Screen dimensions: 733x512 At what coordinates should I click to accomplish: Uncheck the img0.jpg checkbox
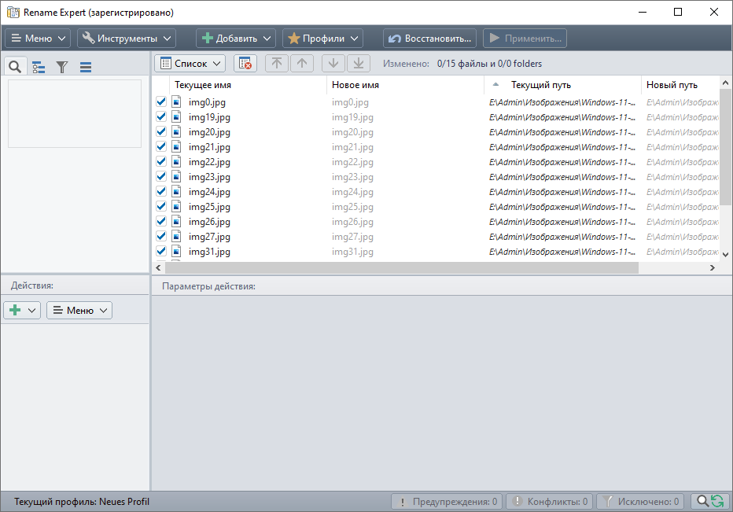160,101
